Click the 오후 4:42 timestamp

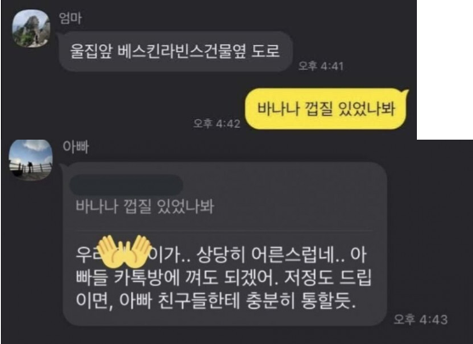tap(217, 123)
